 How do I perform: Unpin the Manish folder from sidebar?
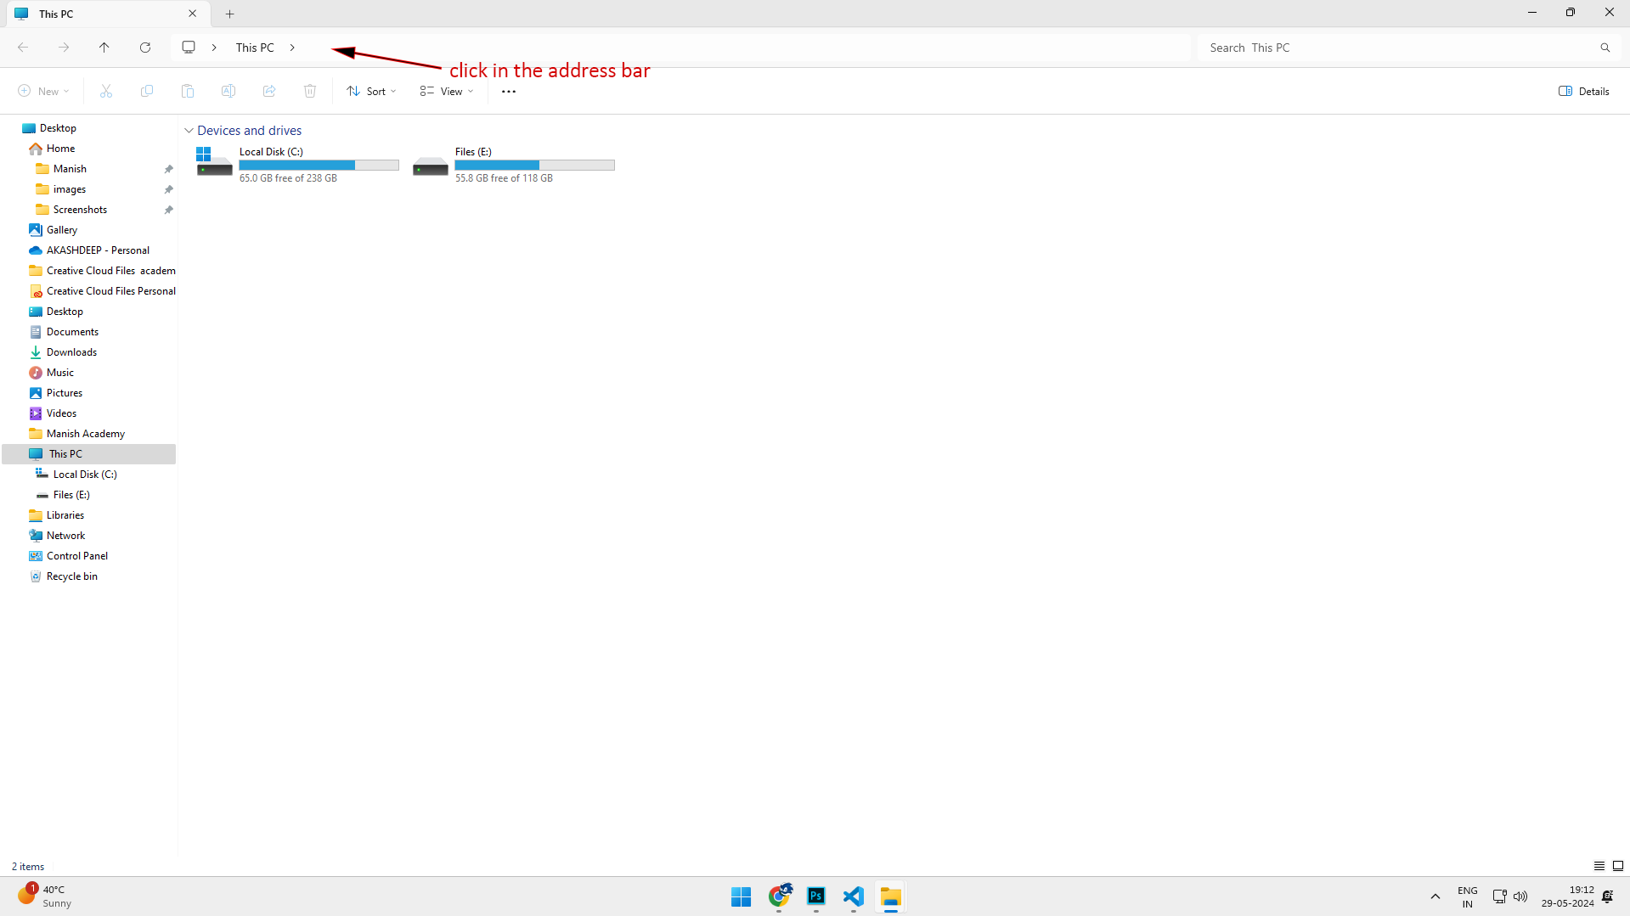(x=168, y=169)
